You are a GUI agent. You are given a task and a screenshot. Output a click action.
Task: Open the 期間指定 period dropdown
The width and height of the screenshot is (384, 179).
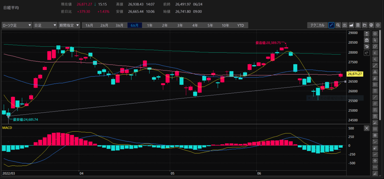point(69,25)
